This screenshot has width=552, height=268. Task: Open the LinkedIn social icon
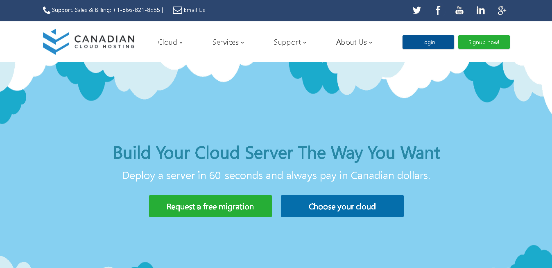pos(481,10)
